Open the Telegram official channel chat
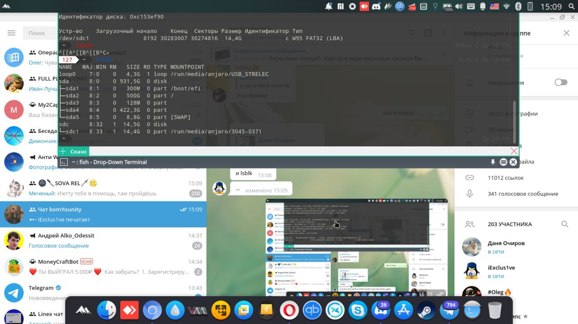578x324 pixels. (103, 293)
